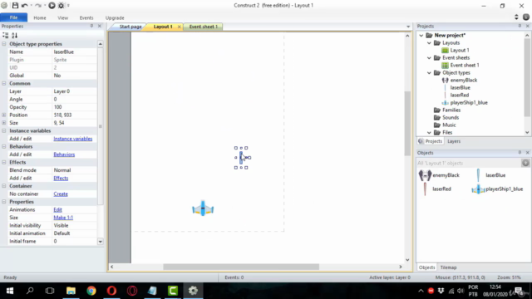Click the Redo arrow icon
This screenshot has width=532, height=299.
click(38, 6)
